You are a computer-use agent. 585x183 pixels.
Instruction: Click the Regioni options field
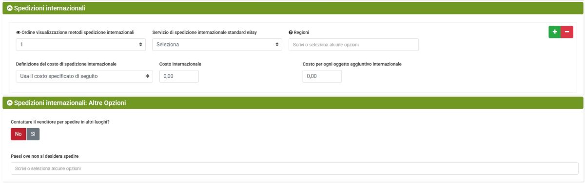pos(353,45)
